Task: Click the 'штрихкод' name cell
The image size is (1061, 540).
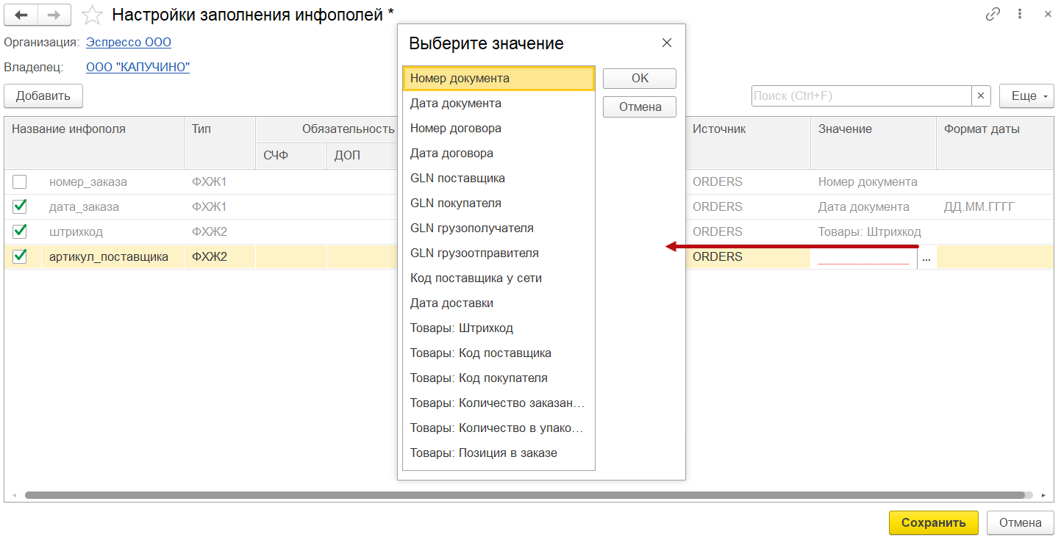Action: point(112,231)
